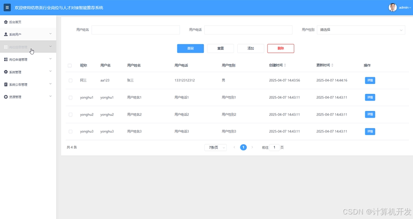Open the 用户性别 请选择 dropdown
413x219 pixels.
point(361,30)
